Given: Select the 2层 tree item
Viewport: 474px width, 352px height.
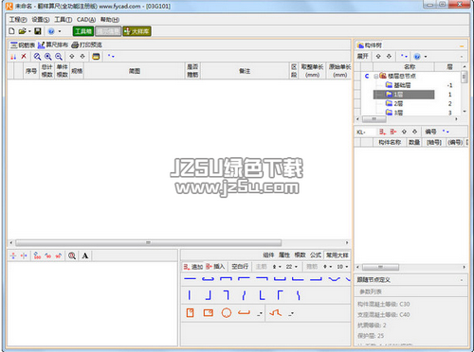Looking at the screenshot, I should click(x=394, y=103).
